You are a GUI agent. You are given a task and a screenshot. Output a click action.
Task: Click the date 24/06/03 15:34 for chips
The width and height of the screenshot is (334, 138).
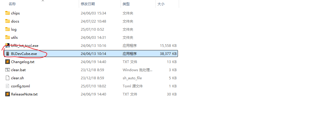tap(93, 13)
